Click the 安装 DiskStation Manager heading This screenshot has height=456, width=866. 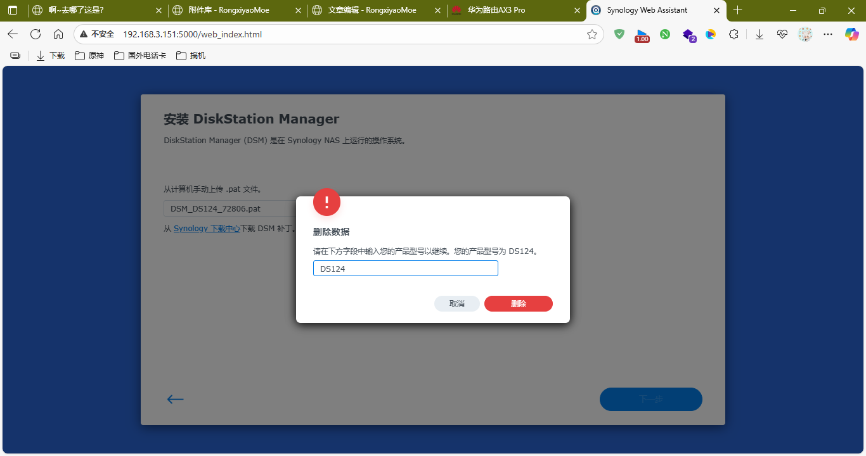251,119
